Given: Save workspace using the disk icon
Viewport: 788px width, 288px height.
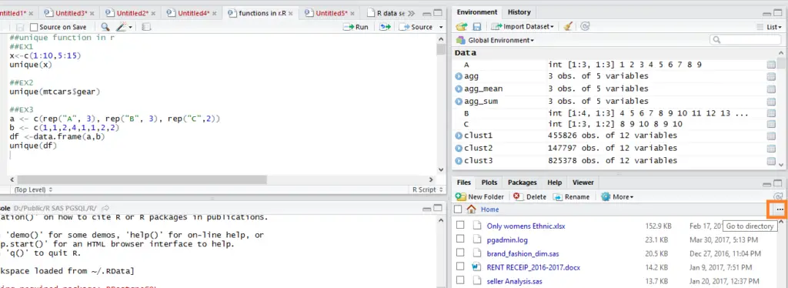Looking at the screenshot, I should point(477,27).
